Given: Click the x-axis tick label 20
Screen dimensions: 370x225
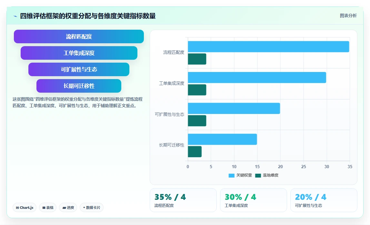Looking at the screenshot, I should point(280,167).
